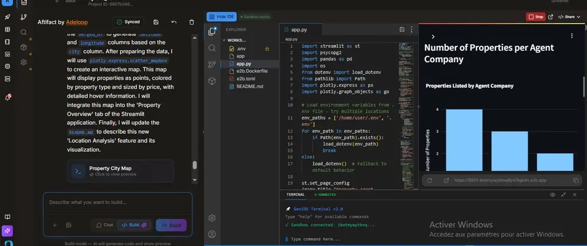The height and width of the screenshot is (246, 587).
Task: Open the cube package icon in second sidebar
Action: point(23,47)
